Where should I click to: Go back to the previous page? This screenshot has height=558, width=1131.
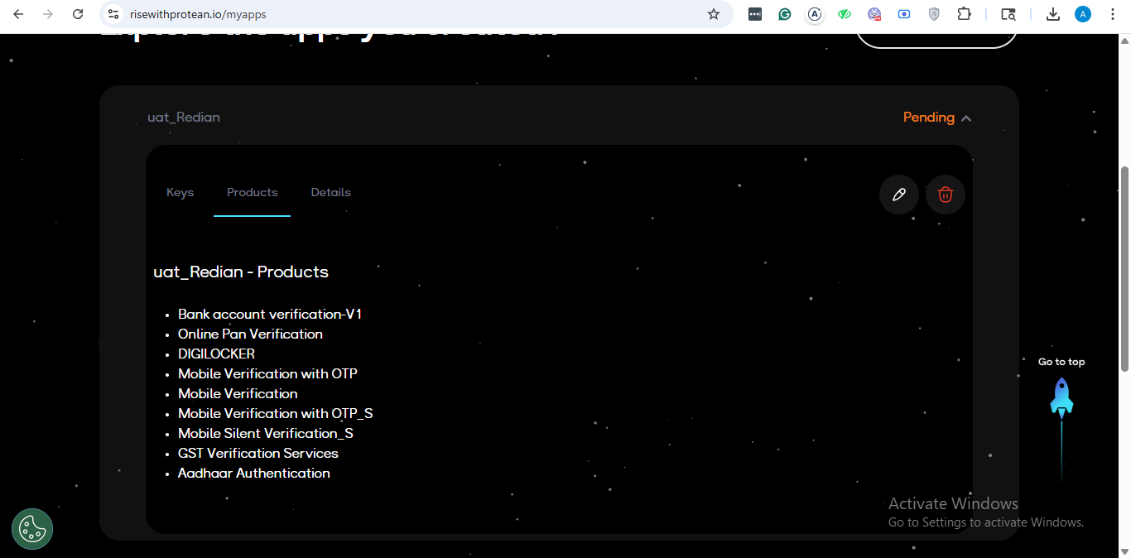point(18,14)
